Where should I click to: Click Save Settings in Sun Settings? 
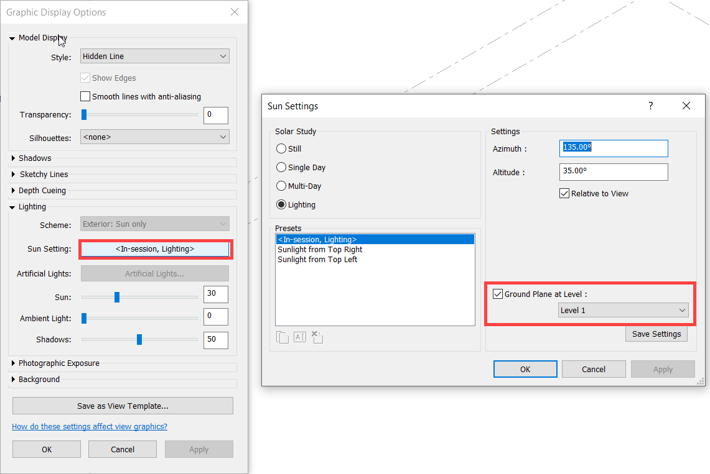656,334
